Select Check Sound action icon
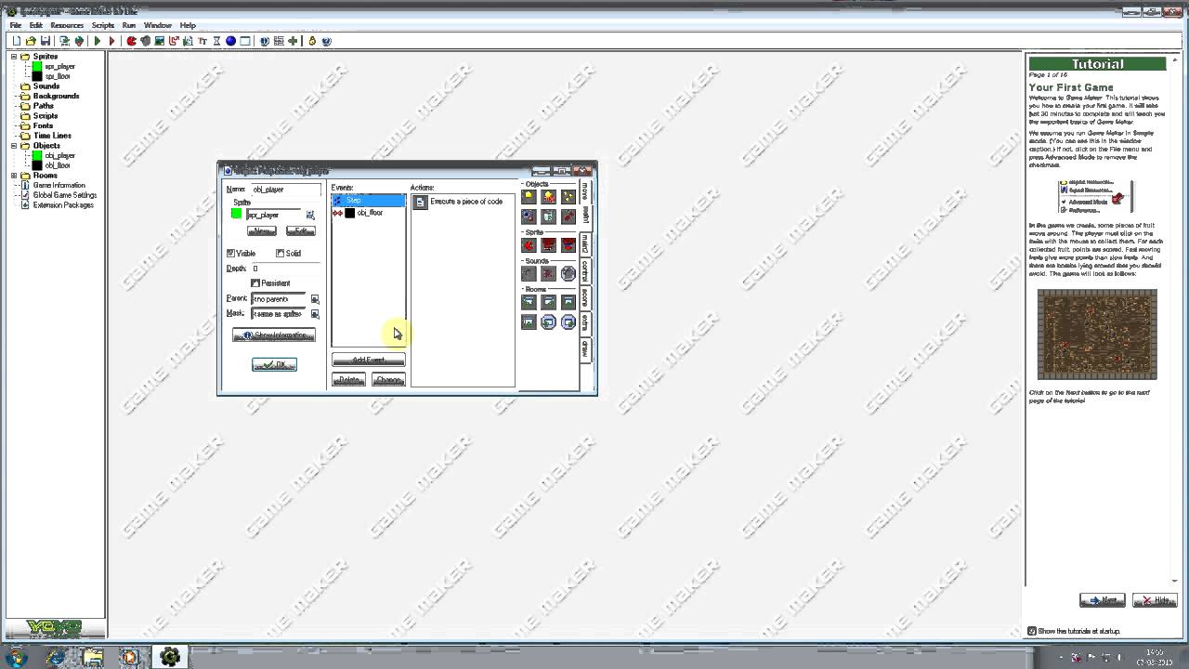This screenshot has height=669, width=1189. pos(568,273)
